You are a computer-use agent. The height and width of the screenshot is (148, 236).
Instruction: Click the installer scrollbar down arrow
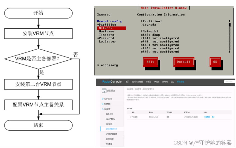point(229,51)
